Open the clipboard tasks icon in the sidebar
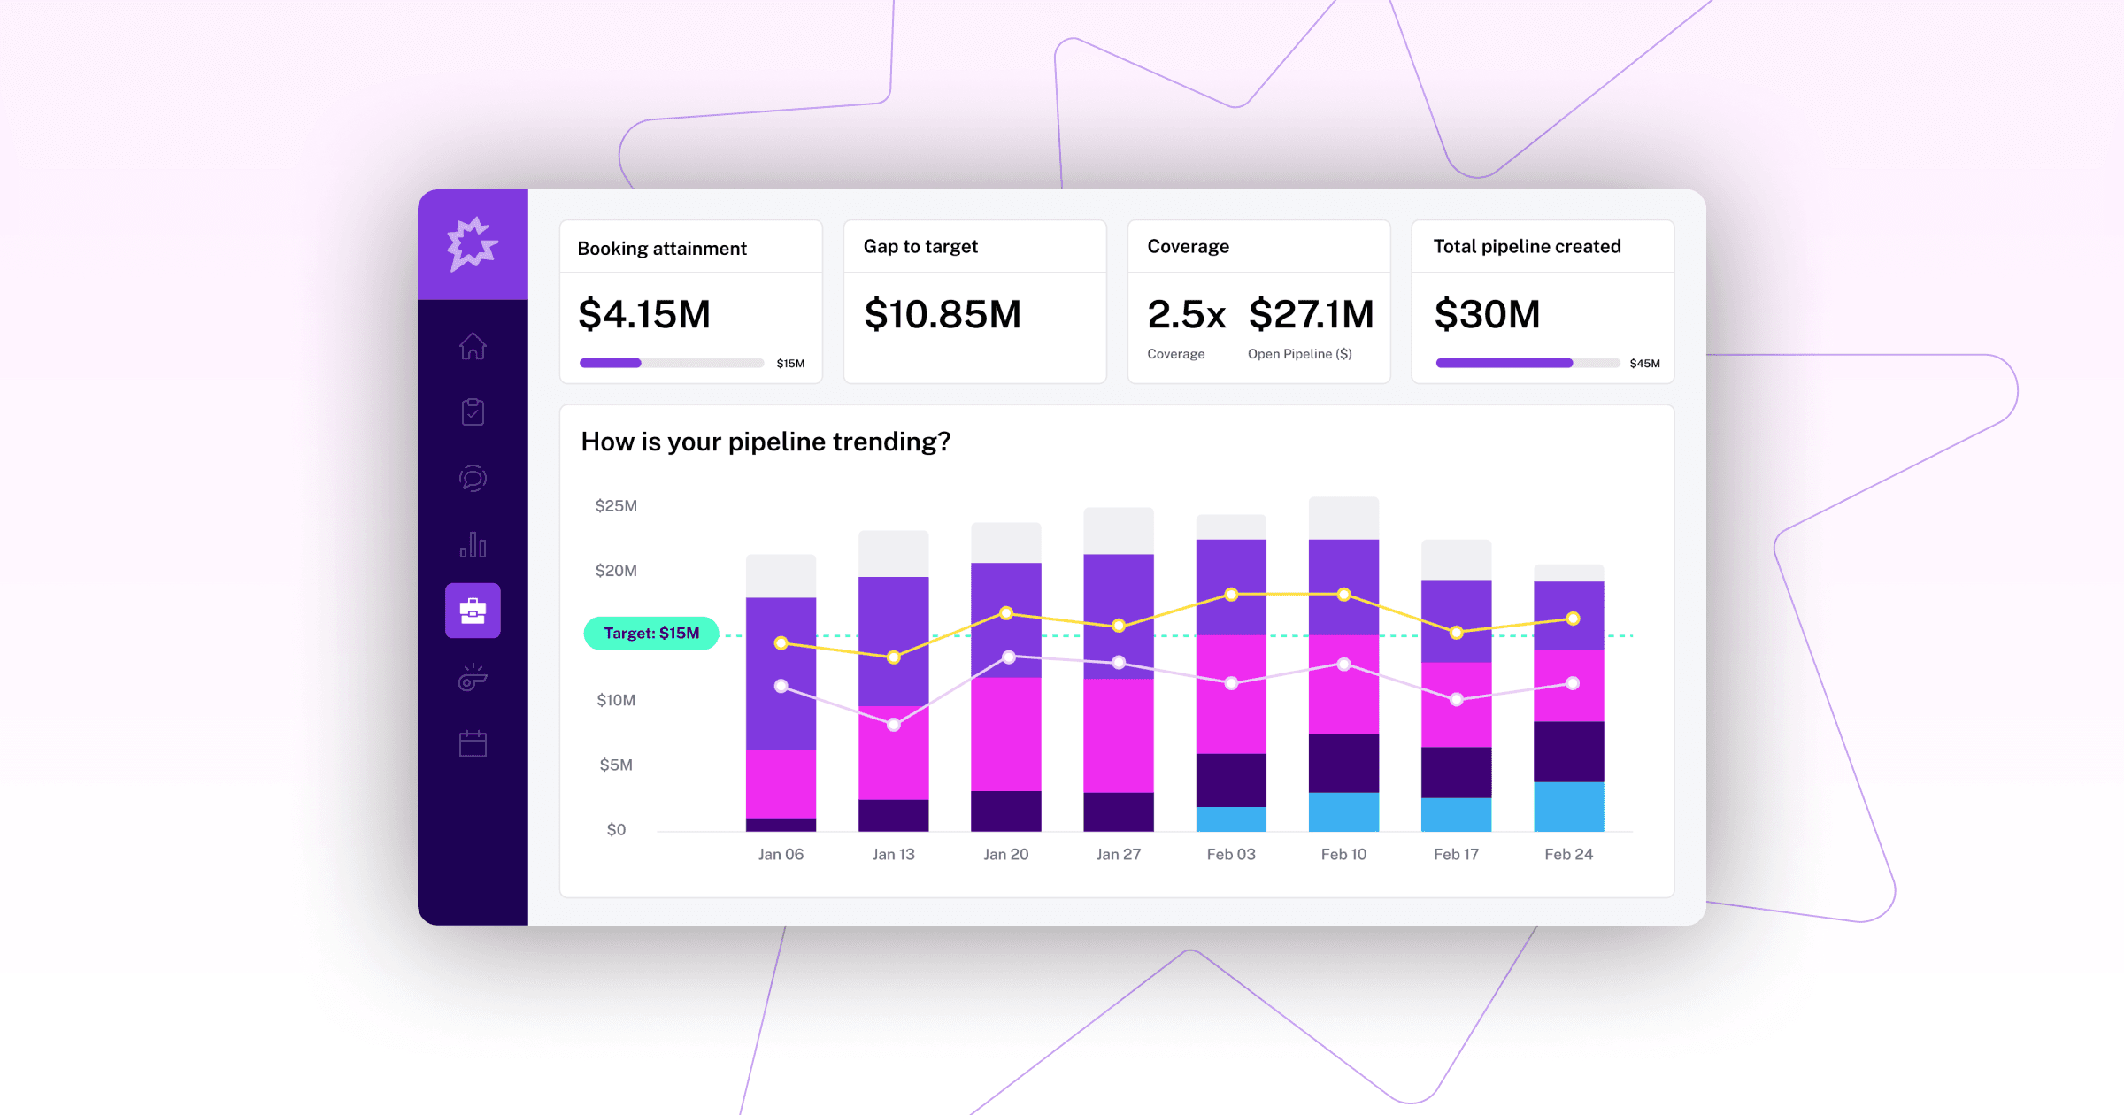Screen dimensions: 2124x1115 [473, 411]
